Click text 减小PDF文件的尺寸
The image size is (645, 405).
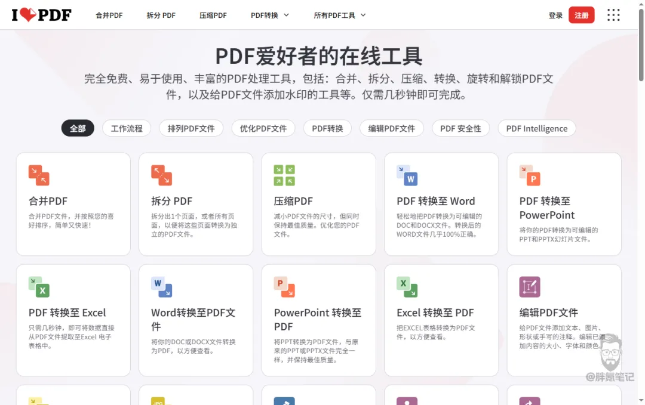[x=305, y=216]
